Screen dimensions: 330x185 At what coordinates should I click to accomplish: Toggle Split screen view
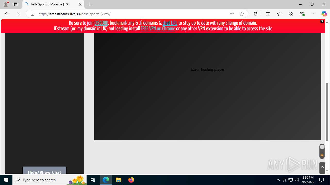tap(268, 14)
